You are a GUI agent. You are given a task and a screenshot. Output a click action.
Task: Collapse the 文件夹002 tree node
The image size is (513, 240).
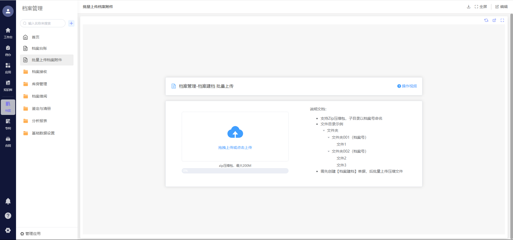(x=329, y=151)
